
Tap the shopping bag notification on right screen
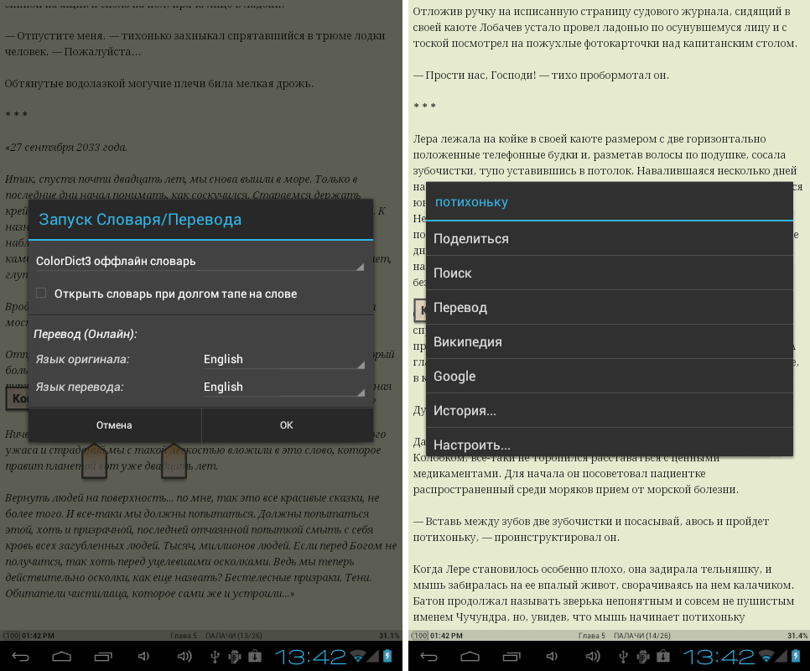click(662, 657)
